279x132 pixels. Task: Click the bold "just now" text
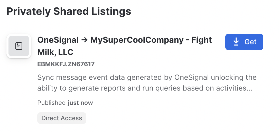coord(80,103)
